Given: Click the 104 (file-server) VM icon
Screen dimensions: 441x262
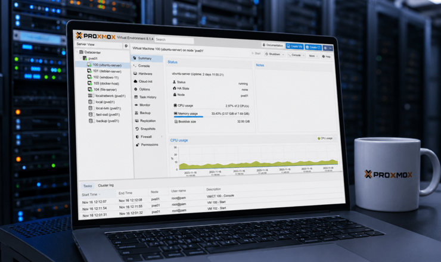Looking at the screenshot, I should click(90, 89).
